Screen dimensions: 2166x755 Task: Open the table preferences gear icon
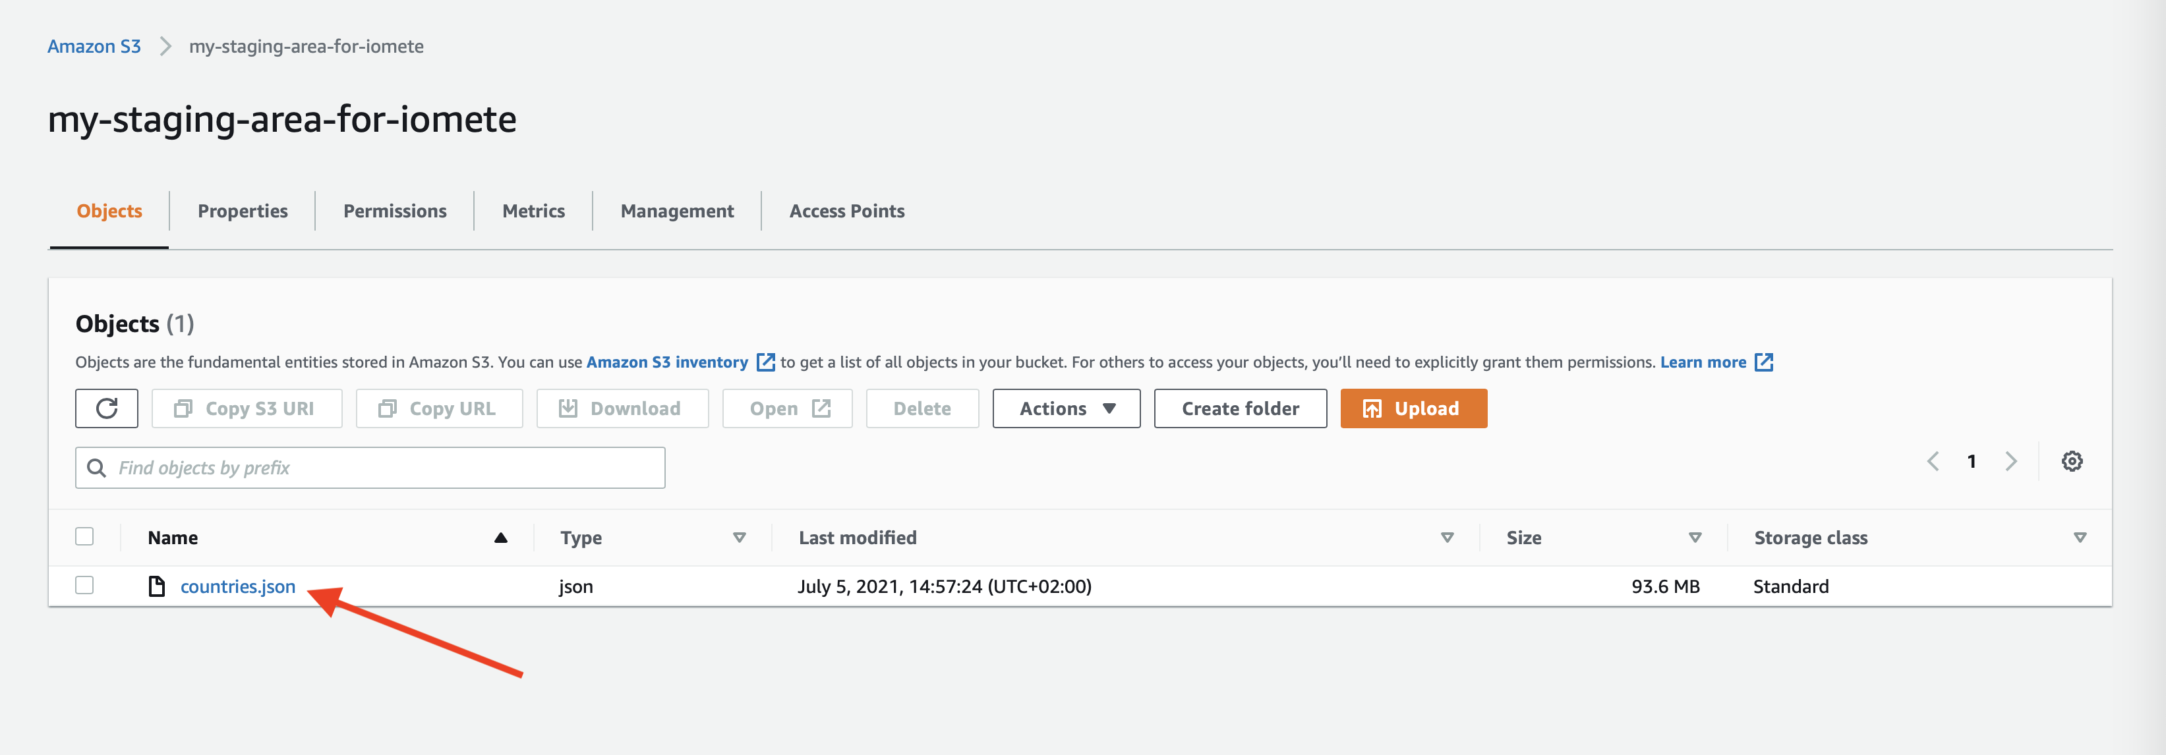click(2072, 462)
